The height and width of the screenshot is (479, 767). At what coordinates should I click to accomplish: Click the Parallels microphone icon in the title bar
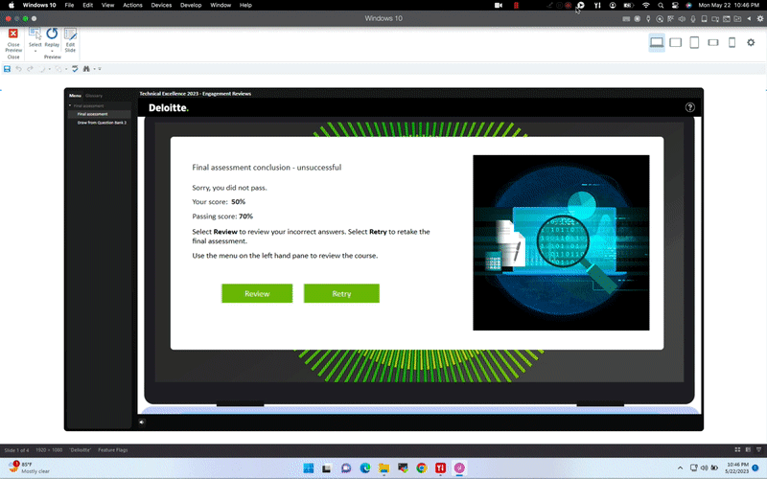point(693,18)
